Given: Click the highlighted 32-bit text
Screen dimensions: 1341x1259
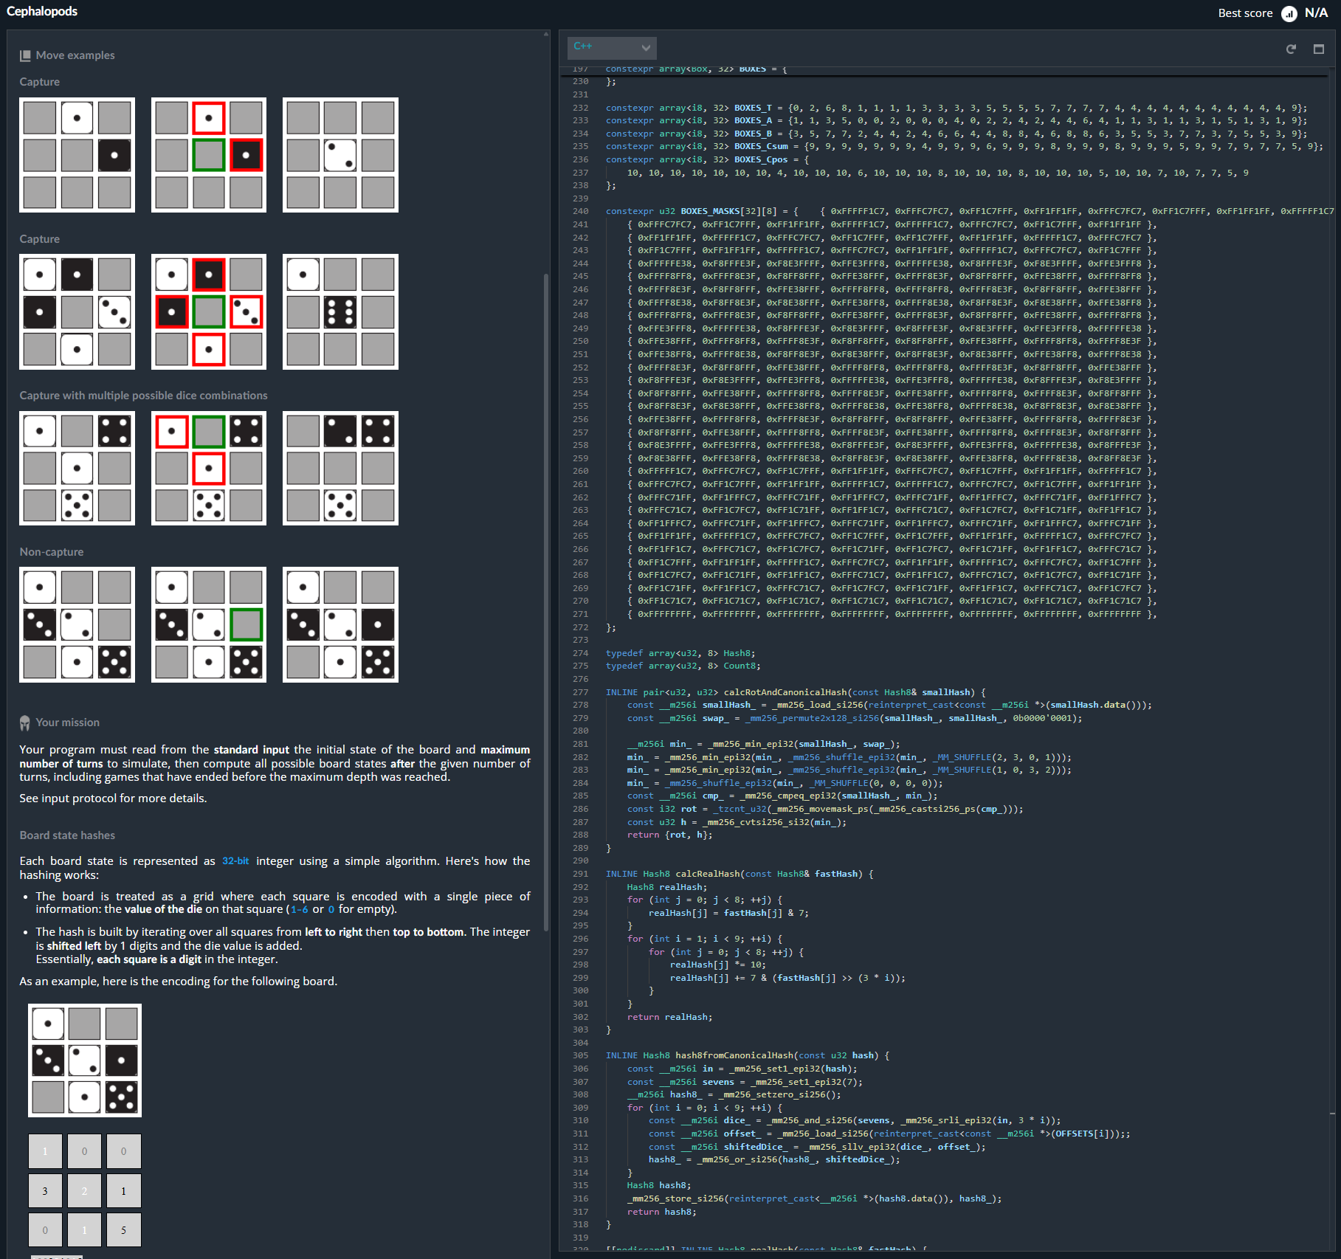Looking at the screenshot, I should (235, 861).
